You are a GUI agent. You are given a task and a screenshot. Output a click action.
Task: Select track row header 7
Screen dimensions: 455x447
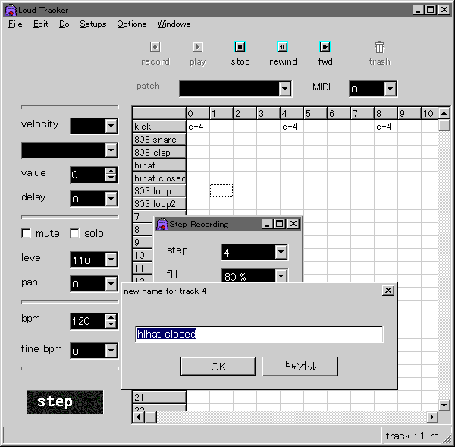coord(143,217)
